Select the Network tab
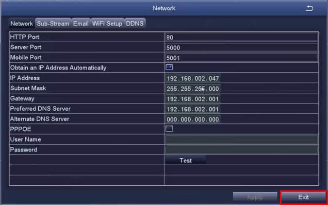328x205 pixels. (21, 23)
